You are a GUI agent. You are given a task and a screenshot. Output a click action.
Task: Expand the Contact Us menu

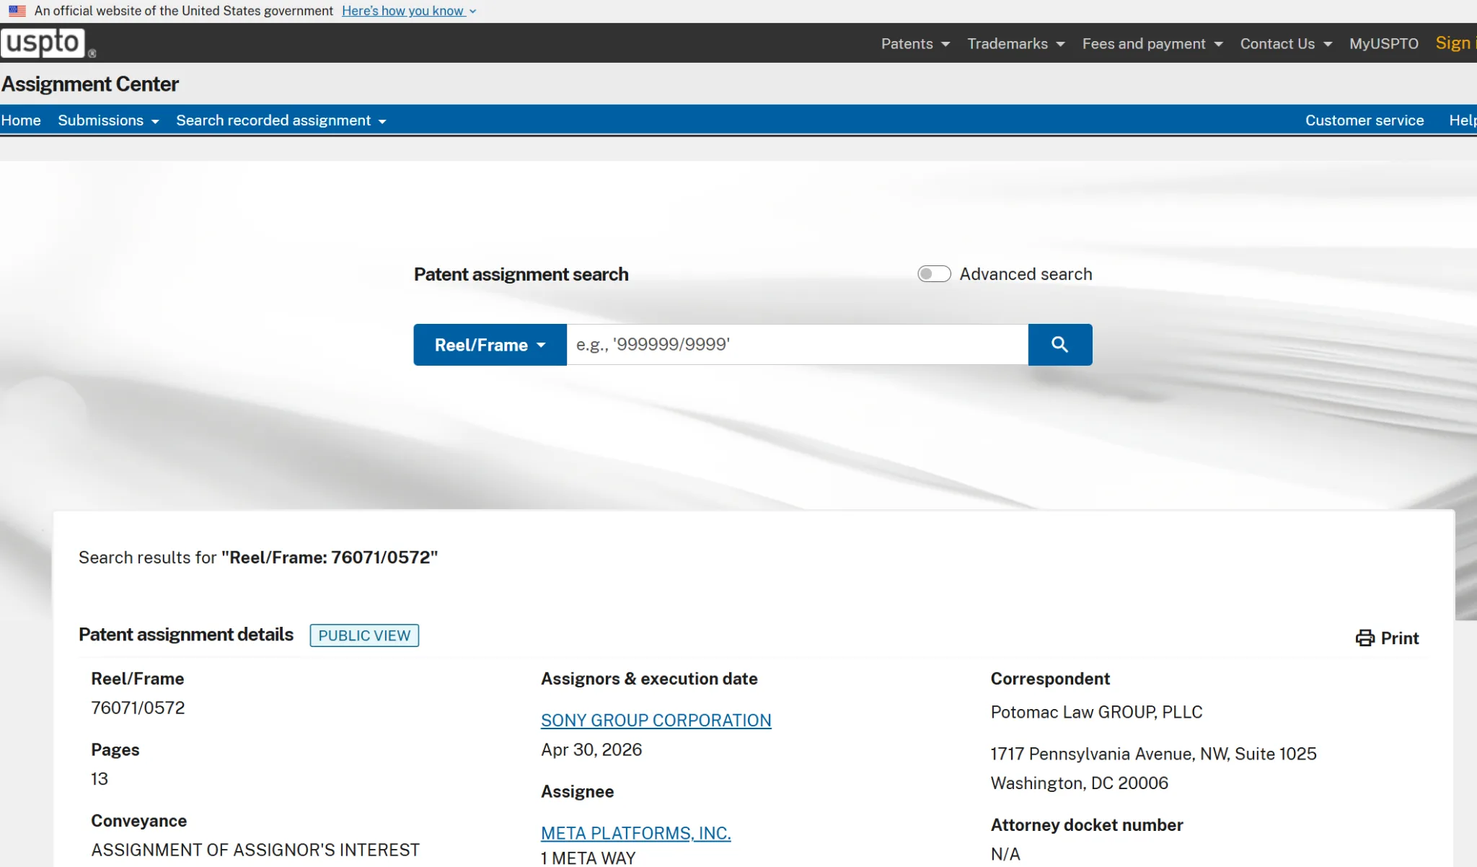tap(1286, 43)
